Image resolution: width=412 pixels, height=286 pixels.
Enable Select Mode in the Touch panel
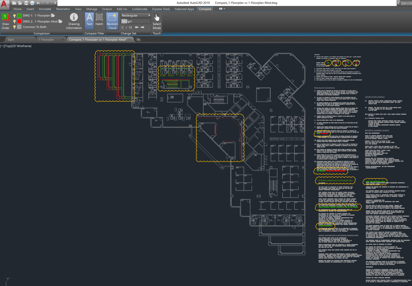157,21
